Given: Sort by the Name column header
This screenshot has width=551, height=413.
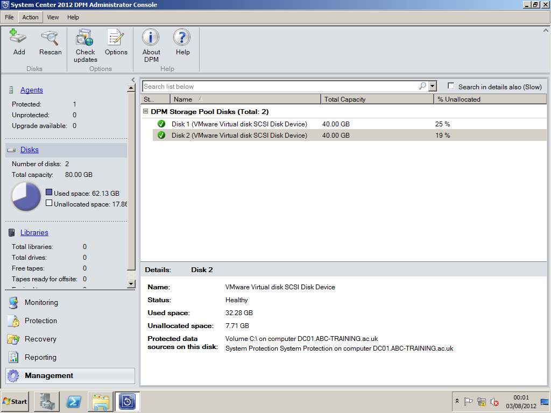Looking at the screenshot, I should click(245, 99).
